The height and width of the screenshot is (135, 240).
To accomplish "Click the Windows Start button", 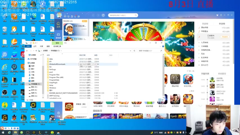I will point(3,132).
